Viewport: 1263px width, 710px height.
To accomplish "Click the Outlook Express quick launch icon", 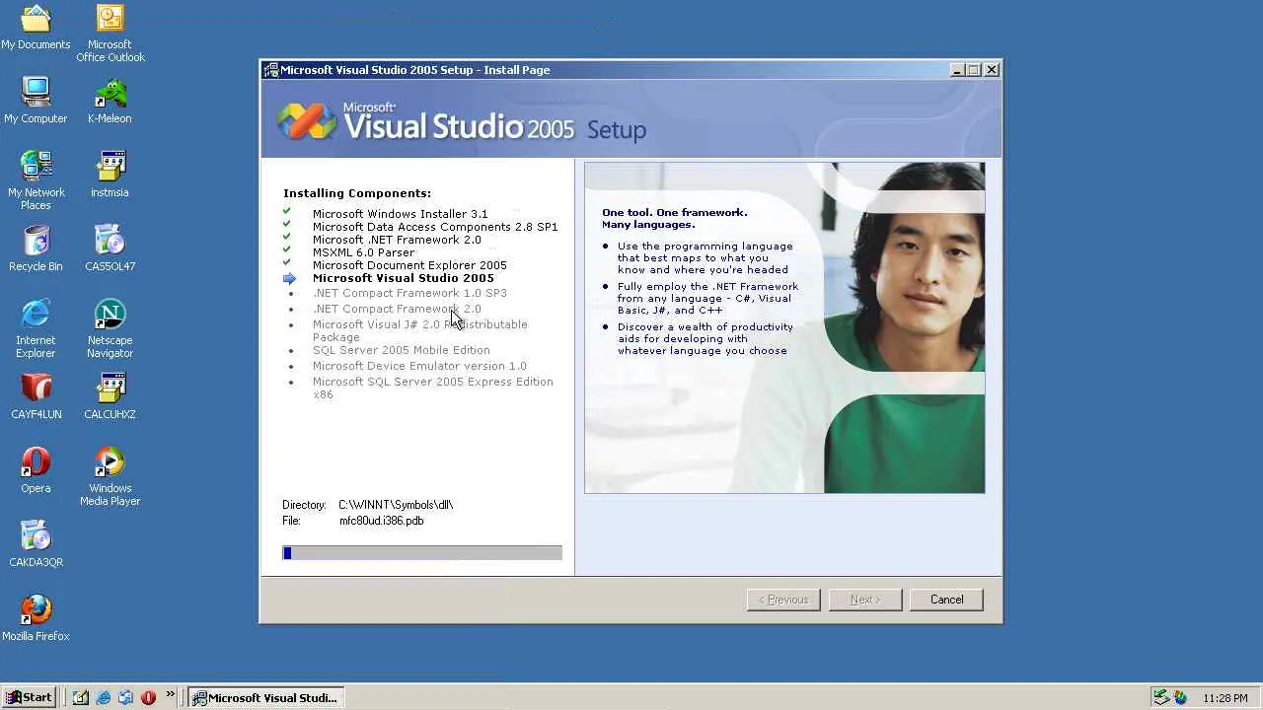I will click(126, 697).
